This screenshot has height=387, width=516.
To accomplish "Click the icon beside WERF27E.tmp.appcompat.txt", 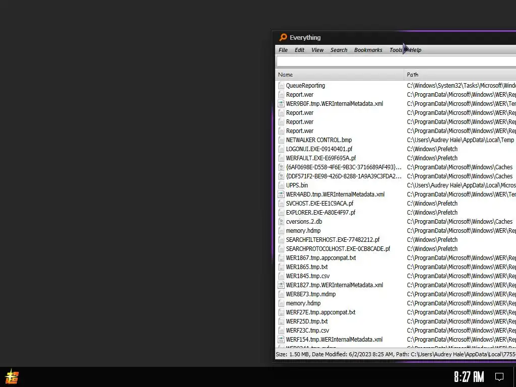I will (x=281, y=312).
